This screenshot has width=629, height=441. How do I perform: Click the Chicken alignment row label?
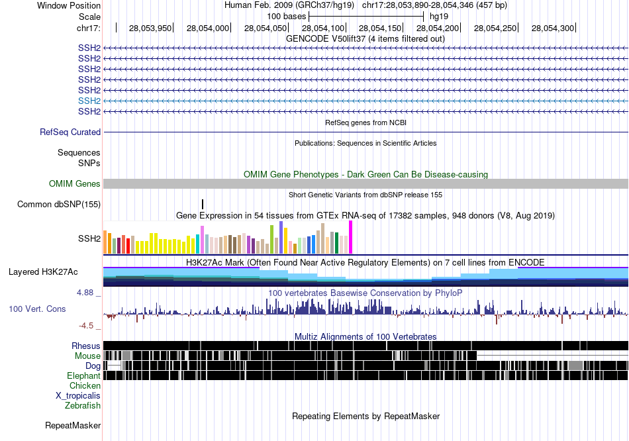[85, 385]
